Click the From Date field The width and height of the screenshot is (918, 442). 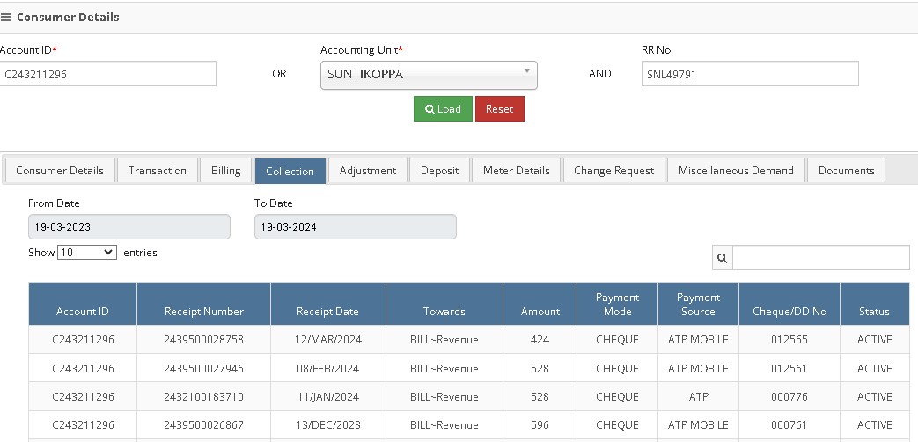tap(129, 226)
